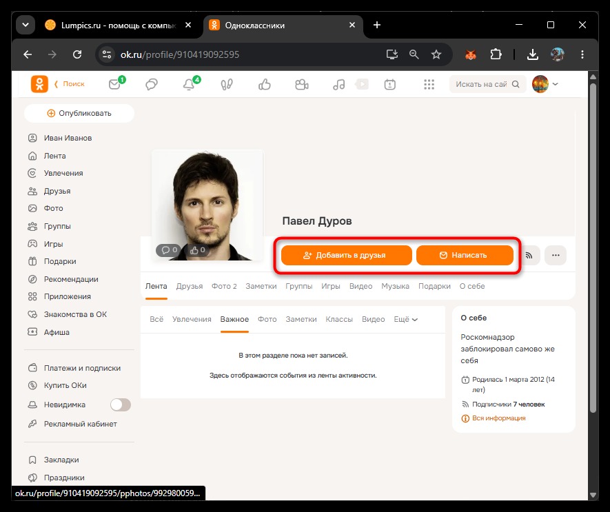Select the Классы feed filter
The height and width of the screenshot is (512, 610).
click(x=339, y=320)
